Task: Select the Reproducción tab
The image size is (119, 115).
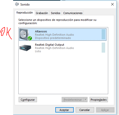Action: coord(25,13)
